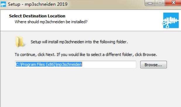Click blank space at end of destination path field
This screenshot has height=107, width=181.
pos(108,64)
